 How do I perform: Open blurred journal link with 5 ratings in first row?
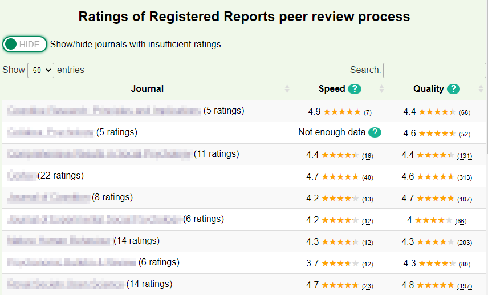tap(104, 111)
